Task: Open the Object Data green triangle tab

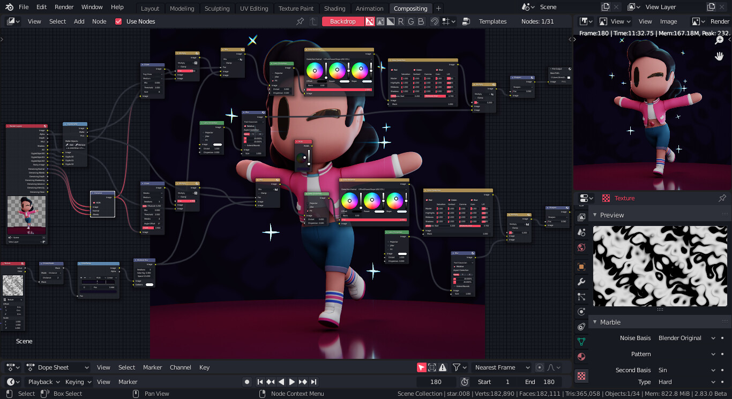Action: pyautogui.click(x=581, y=342)
